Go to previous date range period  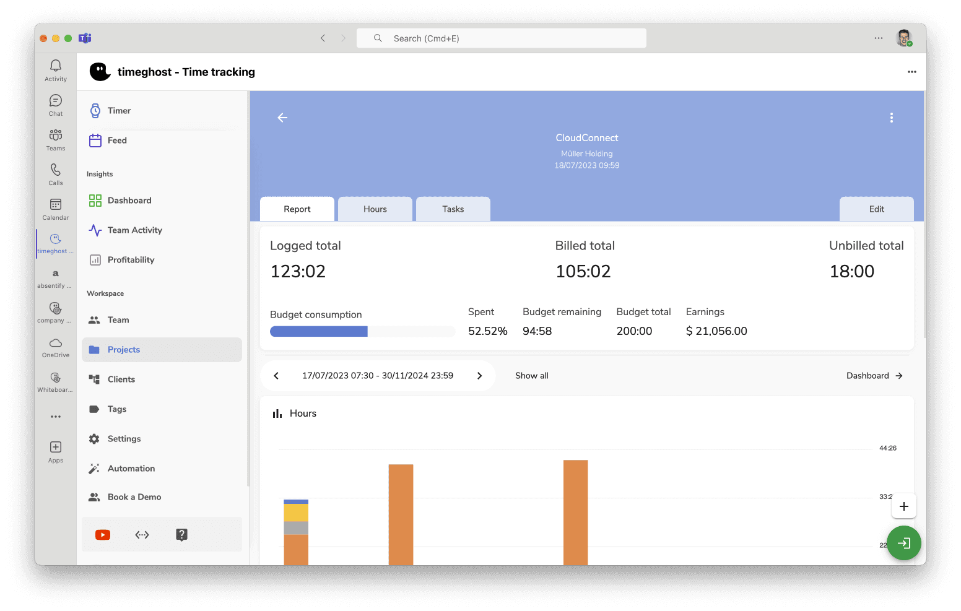point(276,376)
